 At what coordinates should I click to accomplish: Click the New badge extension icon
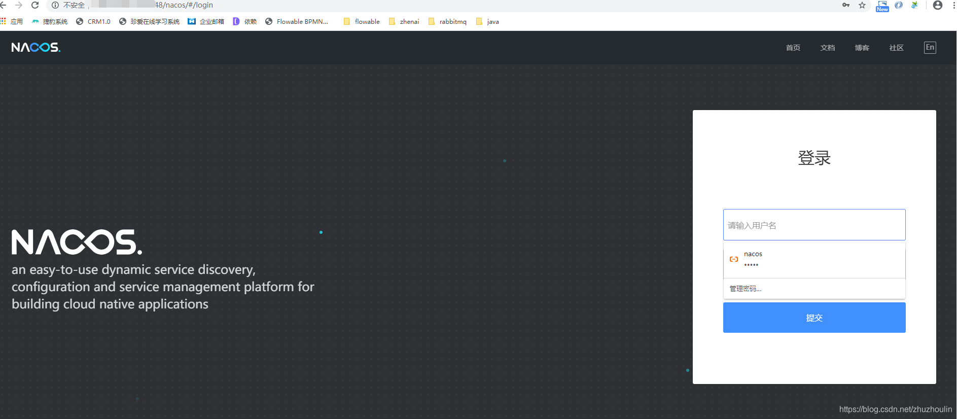click(882, 6)
